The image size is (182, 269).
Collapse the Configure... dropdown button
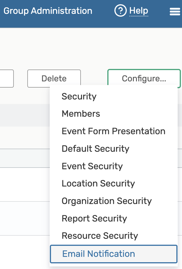[144, 79]
